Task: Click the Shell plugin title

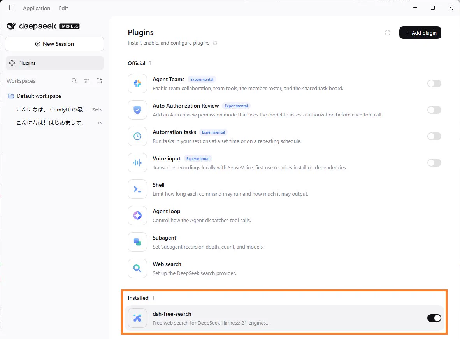Action: [x=158, y=185]
